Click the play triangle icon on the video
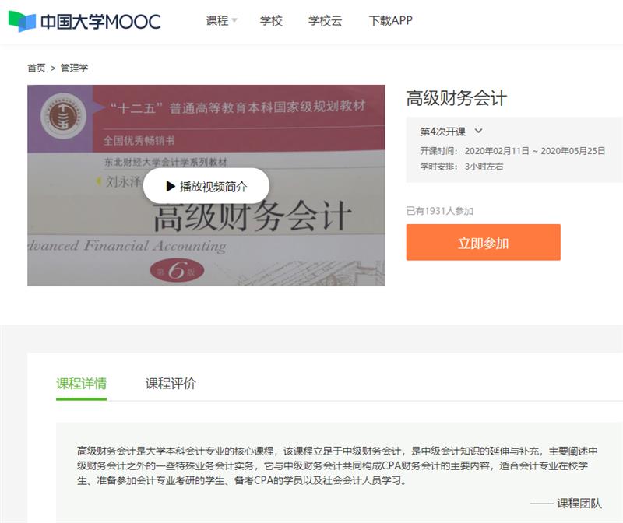The height and width of the screenshot is (523, 623). coord(171,187)
